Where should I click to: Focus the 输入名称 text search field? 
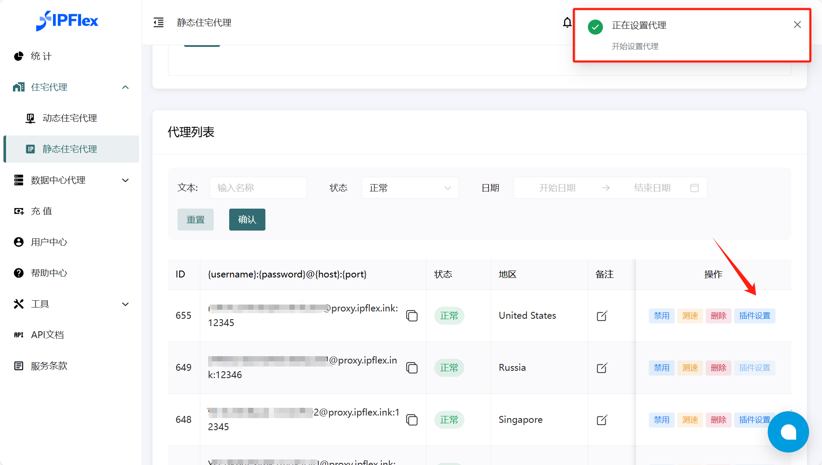(x=258, y=188)
